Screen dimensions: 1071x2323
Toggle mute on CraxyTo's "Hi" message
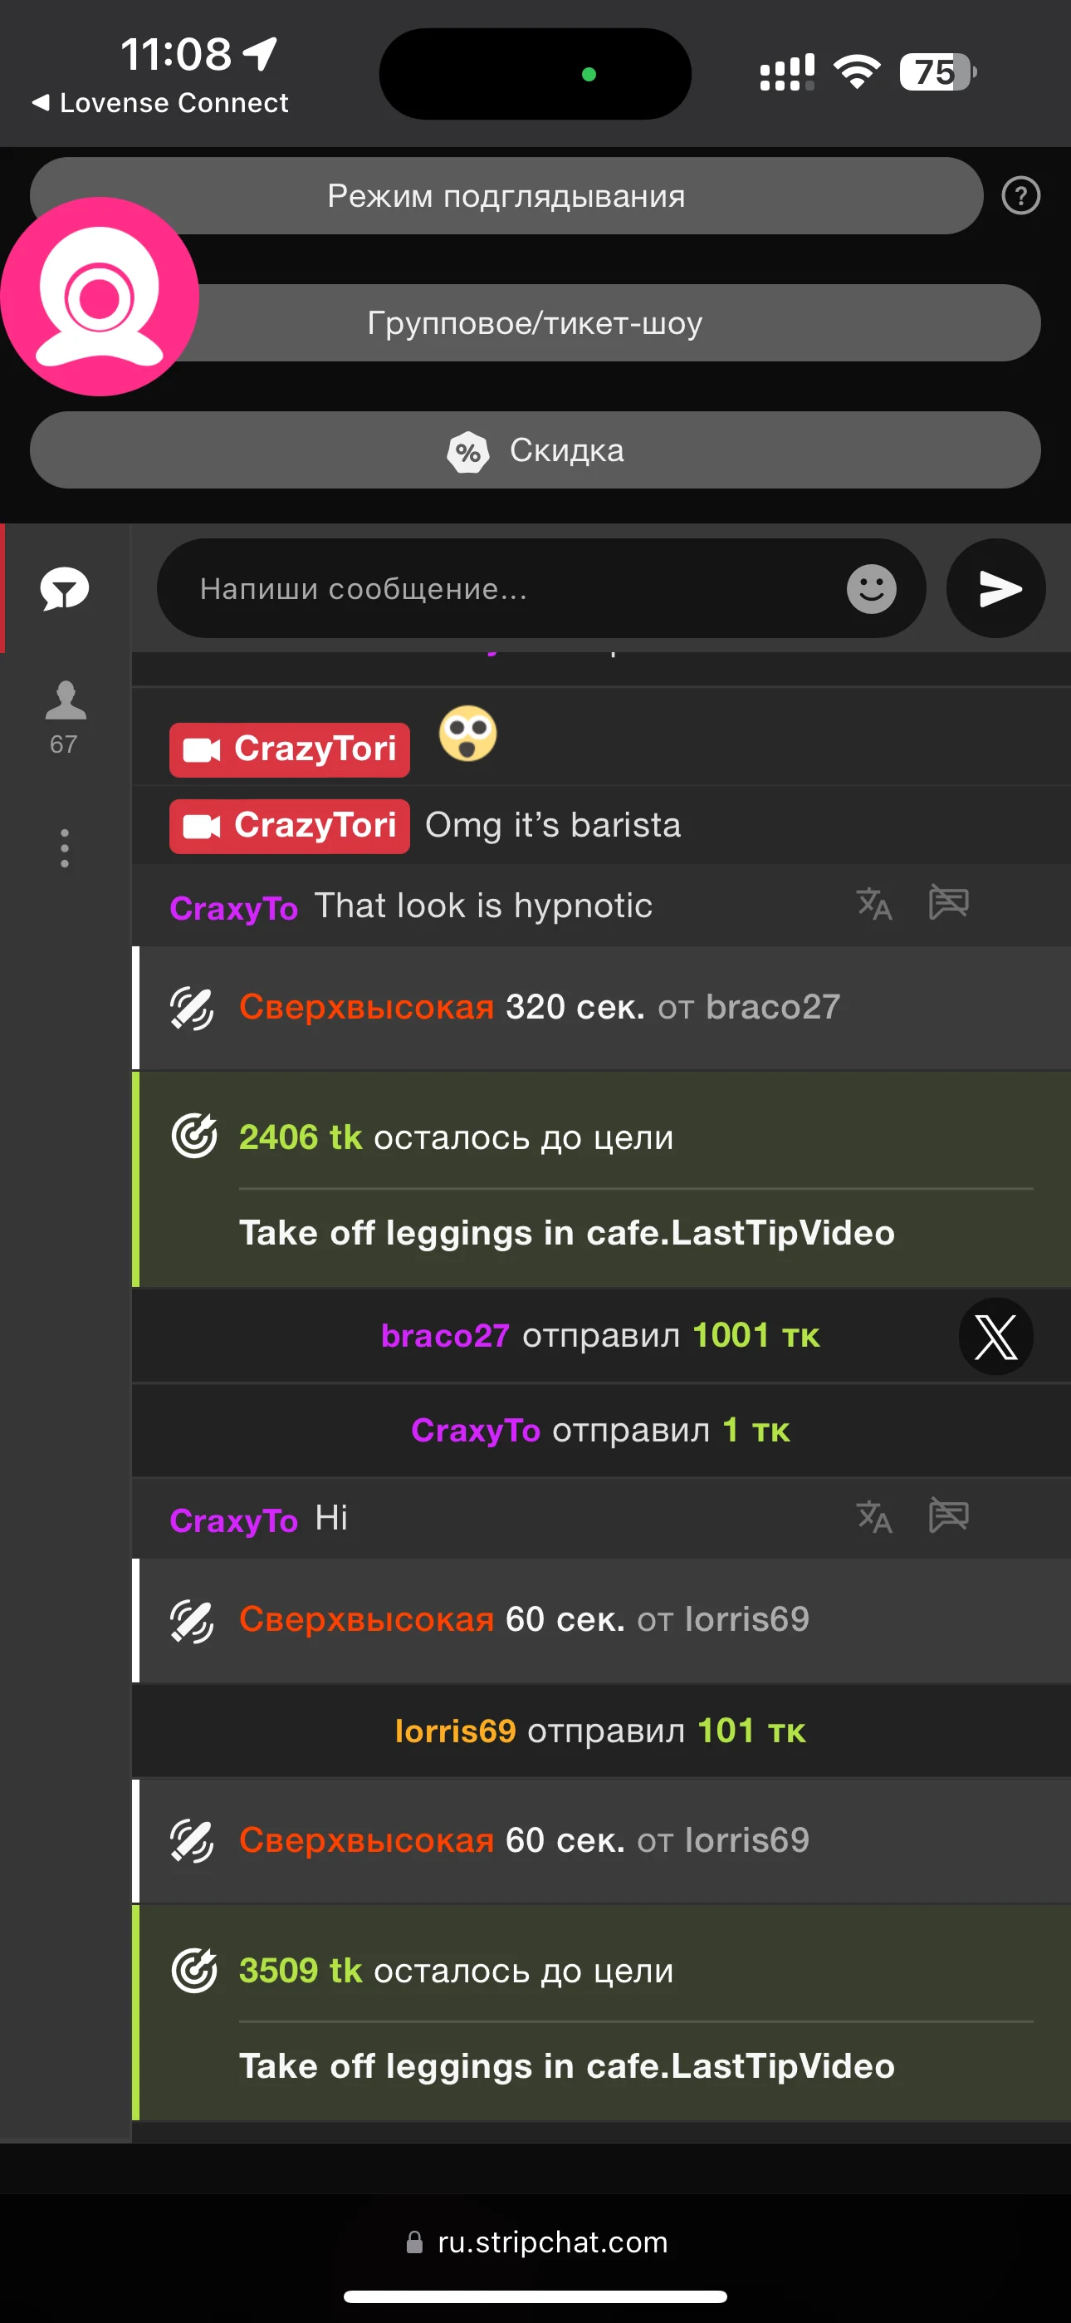[x=948, y=1517]
